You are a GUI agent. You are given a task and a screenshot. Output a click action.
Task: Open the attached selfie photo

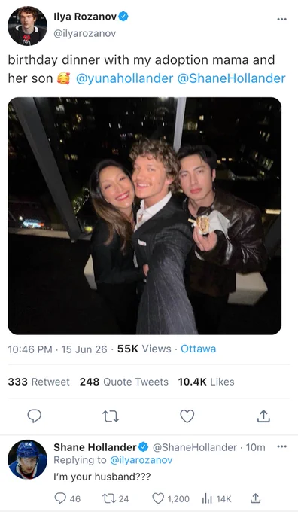[x=144, y=215]
